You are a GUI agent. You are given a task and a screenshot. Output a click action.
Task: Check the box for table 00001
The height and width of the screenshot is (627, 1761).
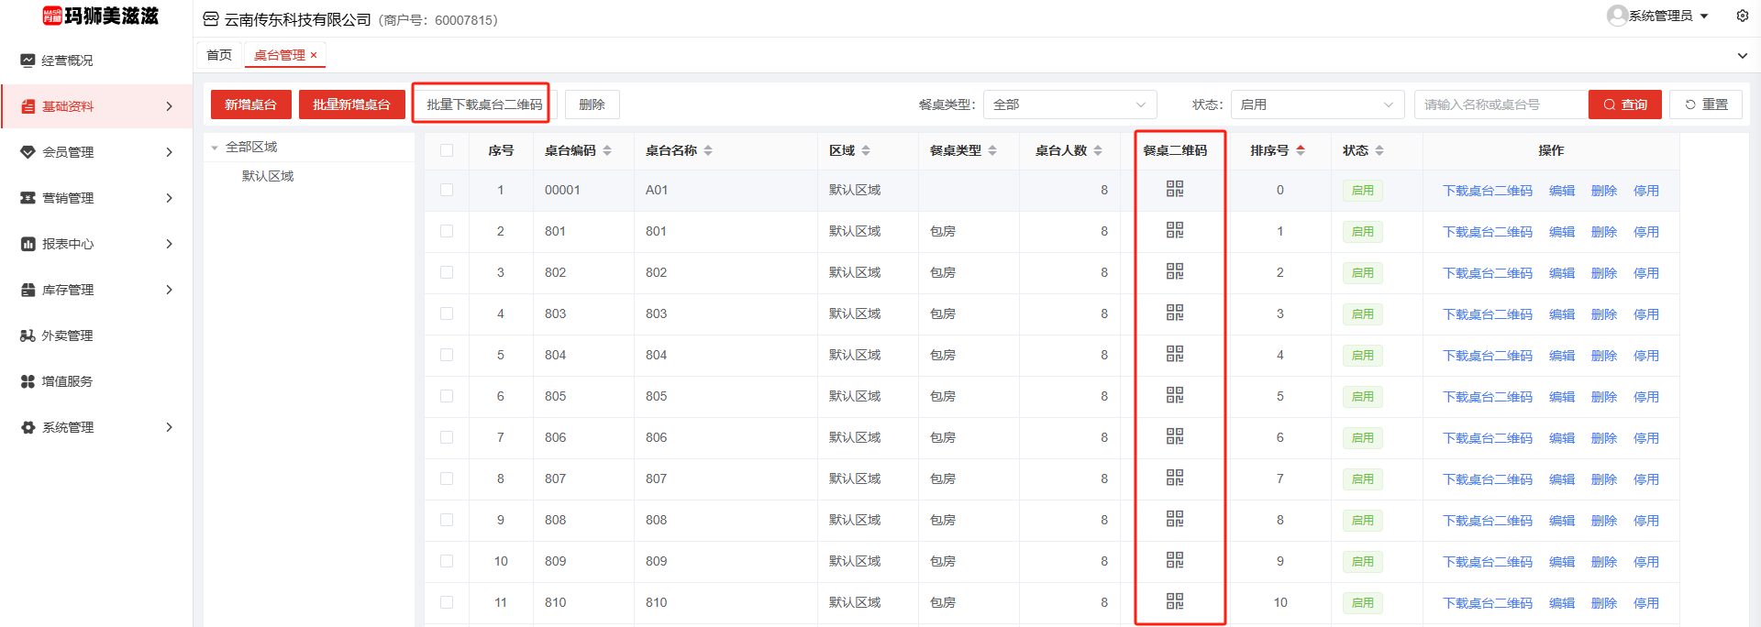tap(447, 190)
